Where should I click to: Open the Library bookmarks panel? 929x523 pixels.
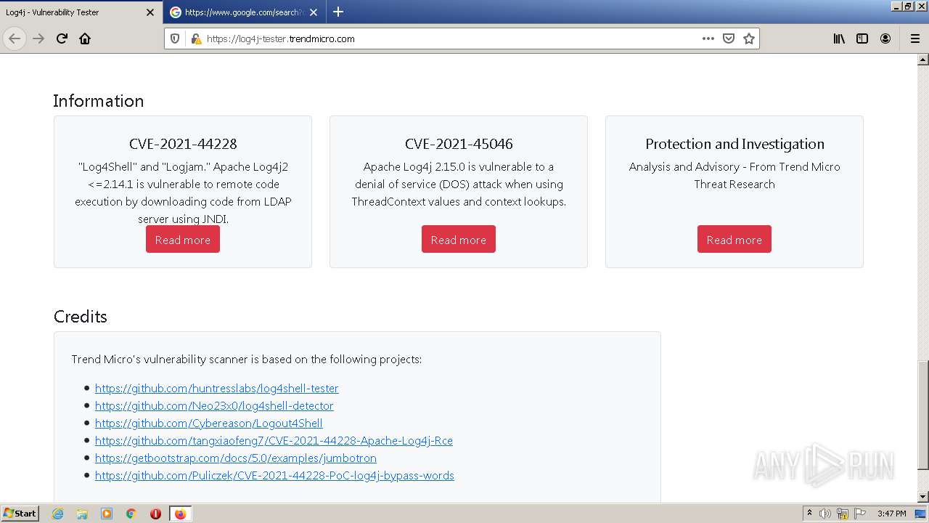click(839, 38)
